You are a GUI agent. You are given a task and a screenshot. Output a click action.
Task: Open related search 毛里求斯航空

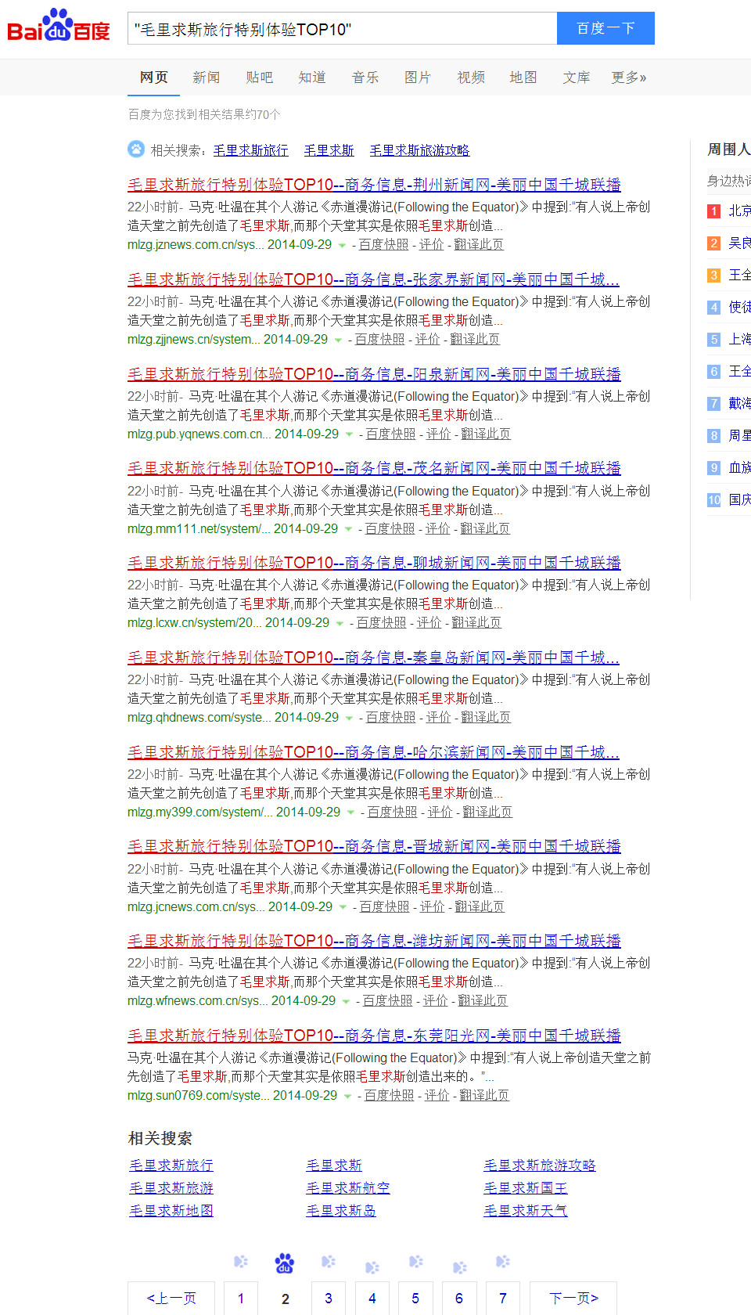pyautogui.click(x=347, y=1188)
